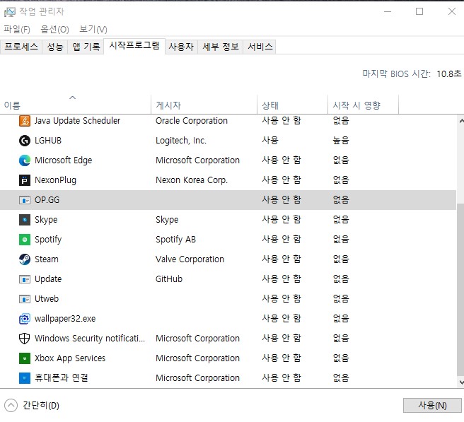The width and height of the screenshot is (464, 422).
Task: Open the 옵션(O) menu
Action: 54,29
